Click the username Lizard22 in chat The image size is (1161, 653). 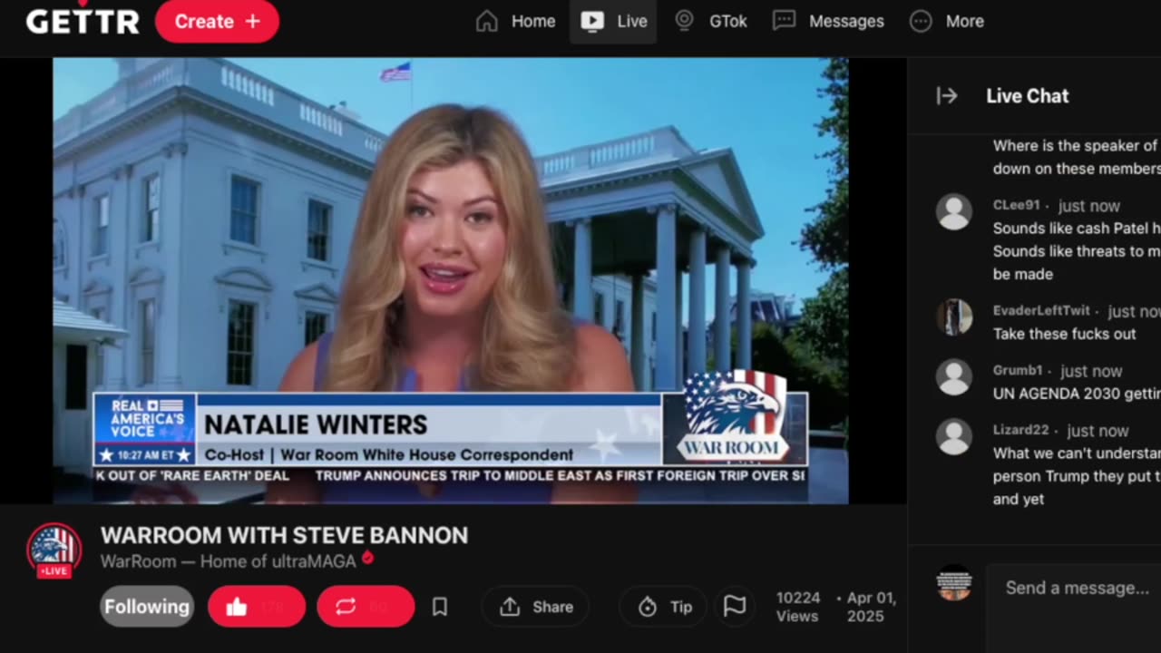click(1020, 430)
